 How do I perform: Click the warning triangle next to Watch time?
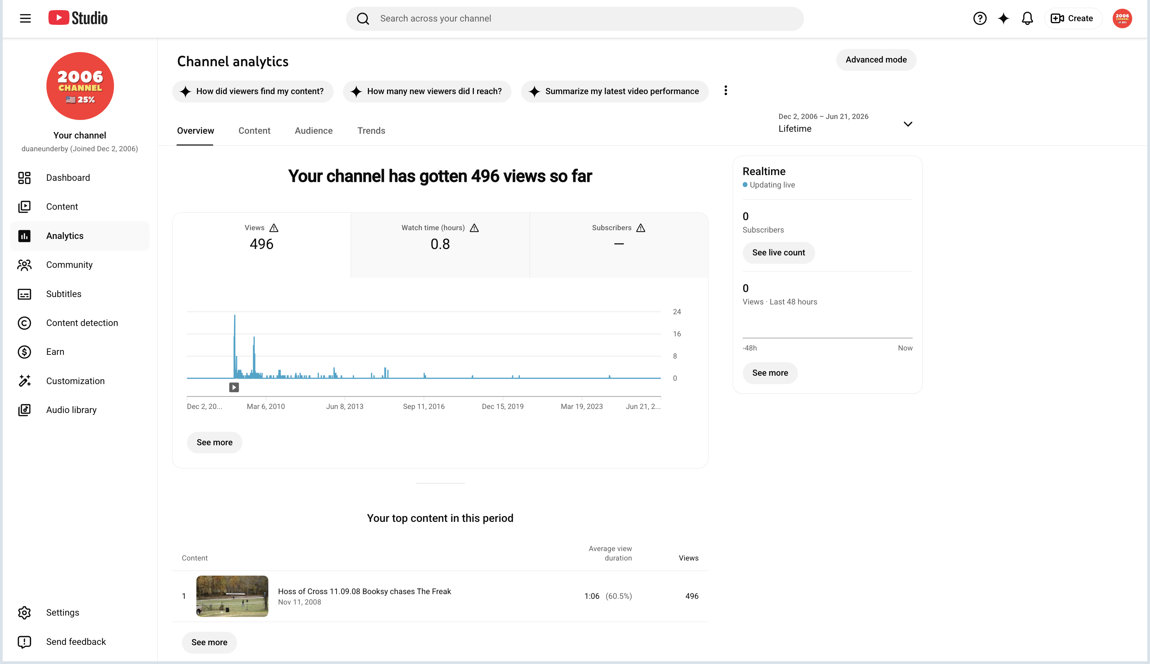pos(474,227)
